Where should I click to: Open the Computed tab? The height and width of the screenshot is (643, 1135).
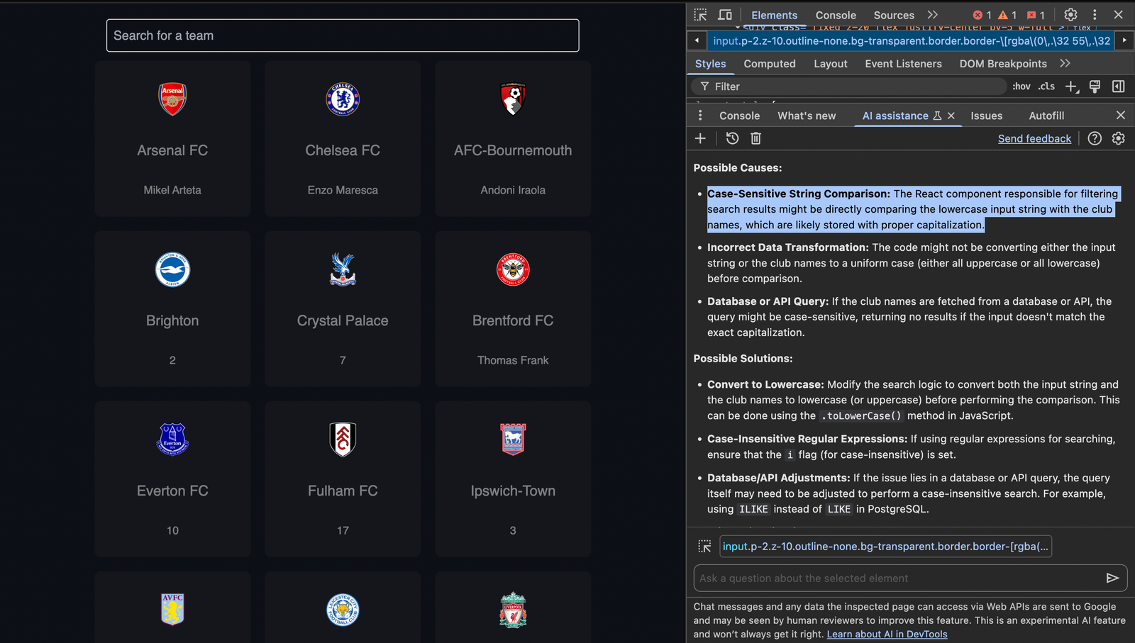(x=770, y=64)
